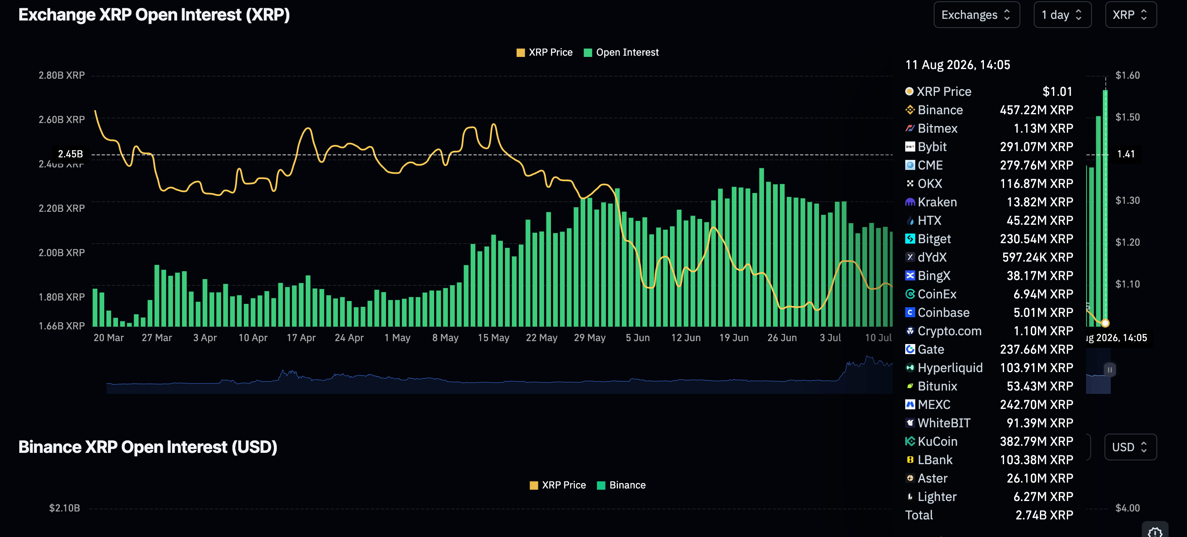This screenshot has width=1187, height=537.
Task: Click the Binance value 457.22M XRP
Action: pos(1036,110)
